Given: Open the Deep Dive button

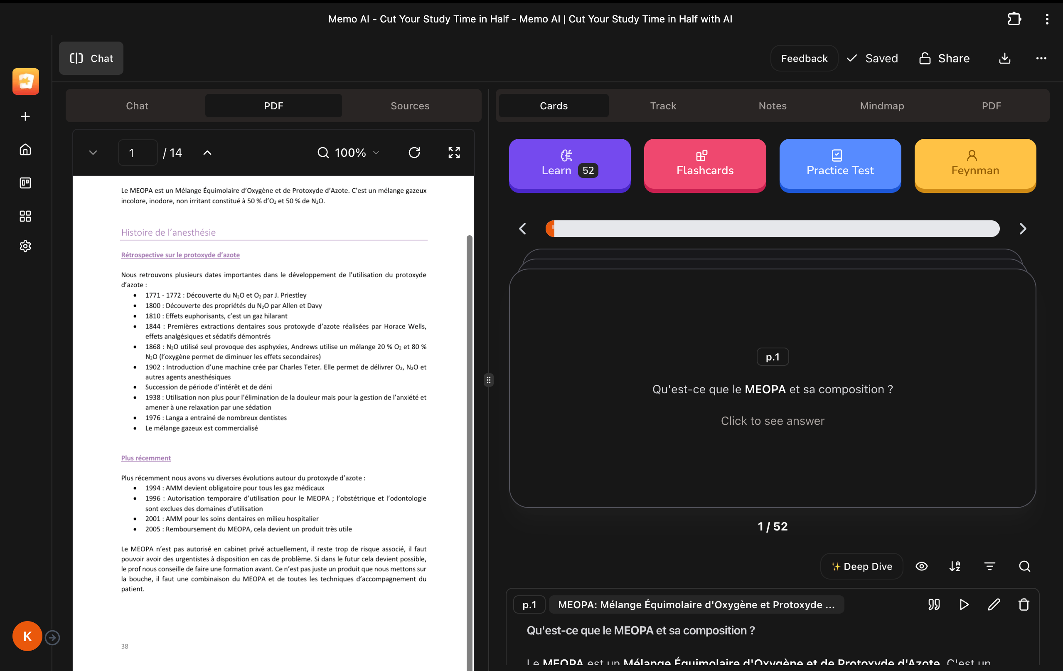Looking at the screenshot, I should (861, 566).
